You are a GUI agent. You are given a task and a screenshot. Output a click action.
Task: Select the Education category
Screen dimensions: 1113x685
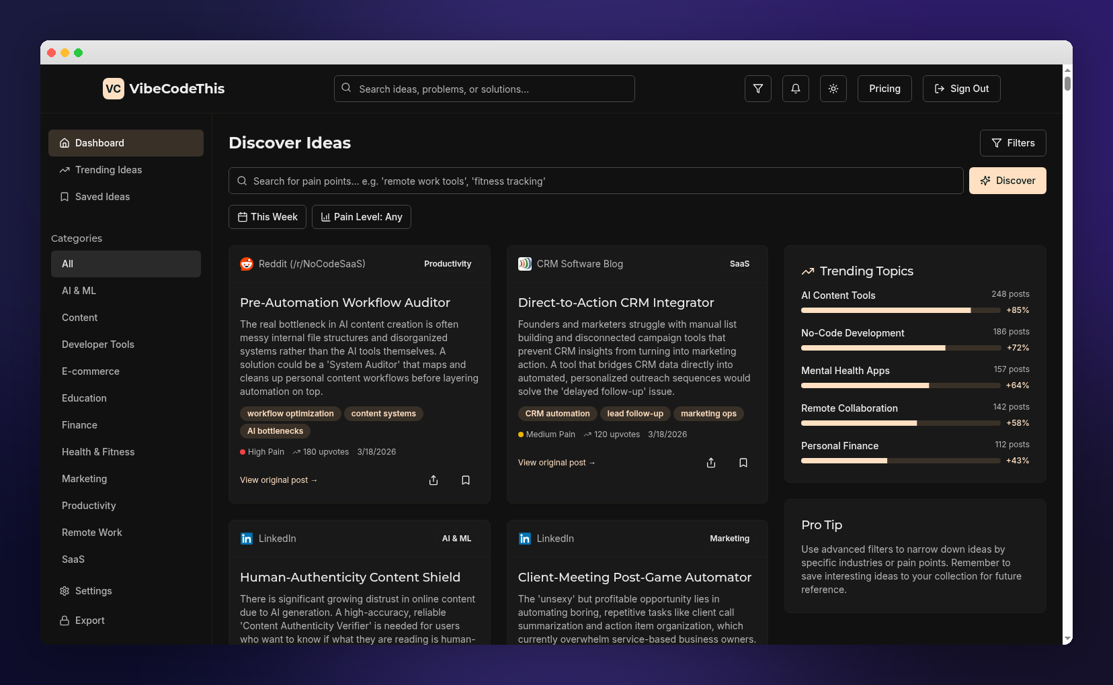[126, 398]
